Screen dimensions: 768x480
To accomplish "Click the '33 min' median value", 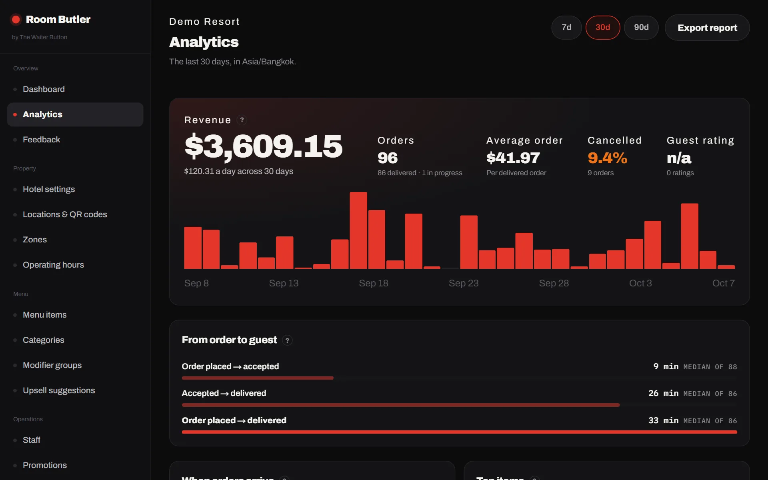I will coord(664,420).
